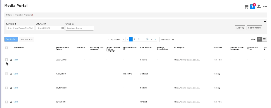The height and width of the screenshot is (108, 271).
Task: Collapse the filter section with the chevron
Action: tap(265, 22)
